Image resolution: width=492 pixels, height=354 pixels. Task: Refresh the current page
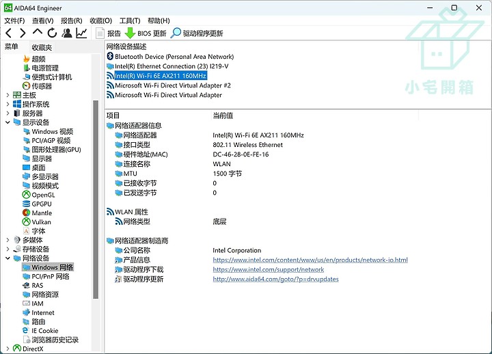(52, 33)
